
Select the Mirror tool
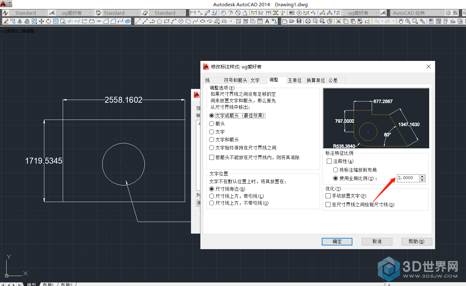click(20, 21)
